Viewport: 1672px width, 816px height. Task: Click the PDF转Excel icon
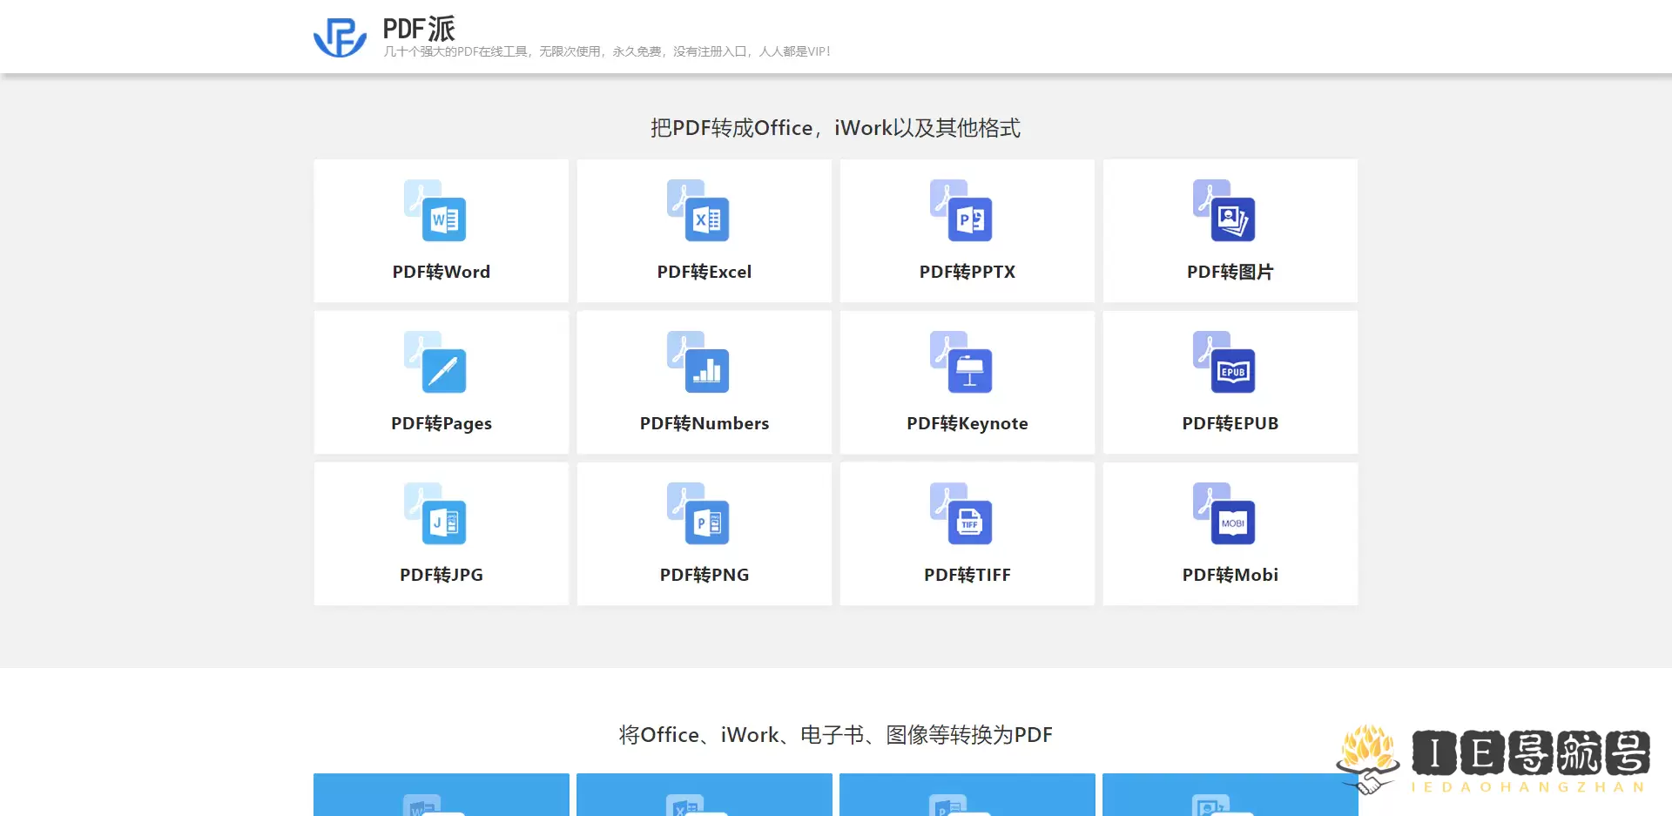coord(698,210)
